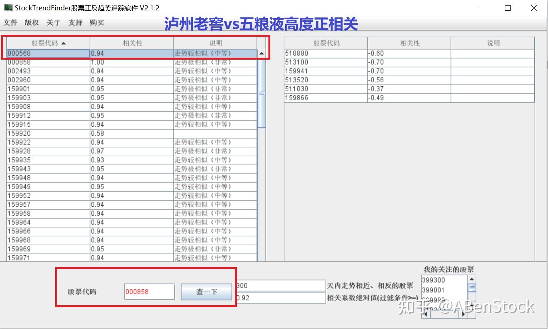This screenshot has width=548, height=329.
Task: Open the 文件 menu
Action: point(10,23)
